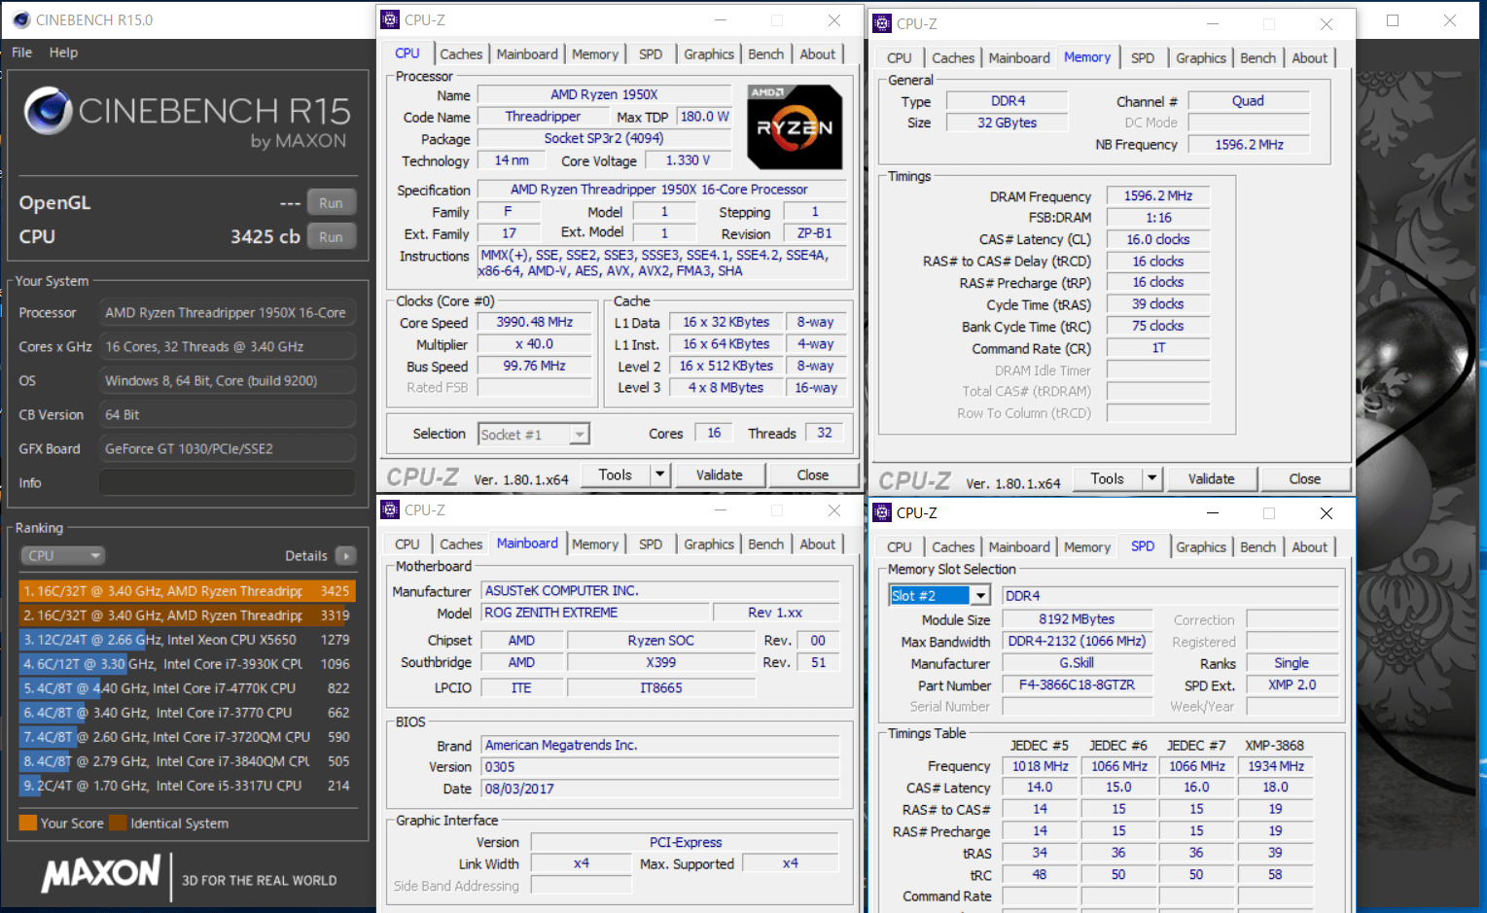Switch to SPD tab in the Memory window
1487x913 pixels.
tap(1143, 58)
